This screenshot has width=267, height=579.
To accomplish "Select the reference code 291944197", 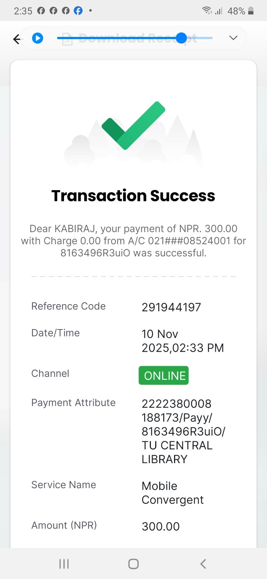I will pyautogui.click(x=171, y=307).
